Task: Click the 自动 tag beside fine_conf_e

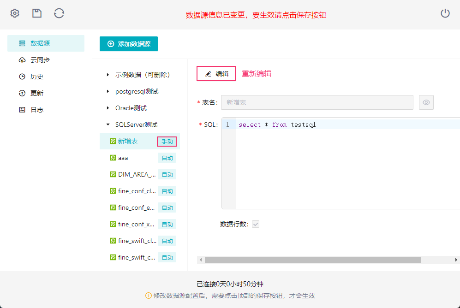Action: tap(167, 208)
